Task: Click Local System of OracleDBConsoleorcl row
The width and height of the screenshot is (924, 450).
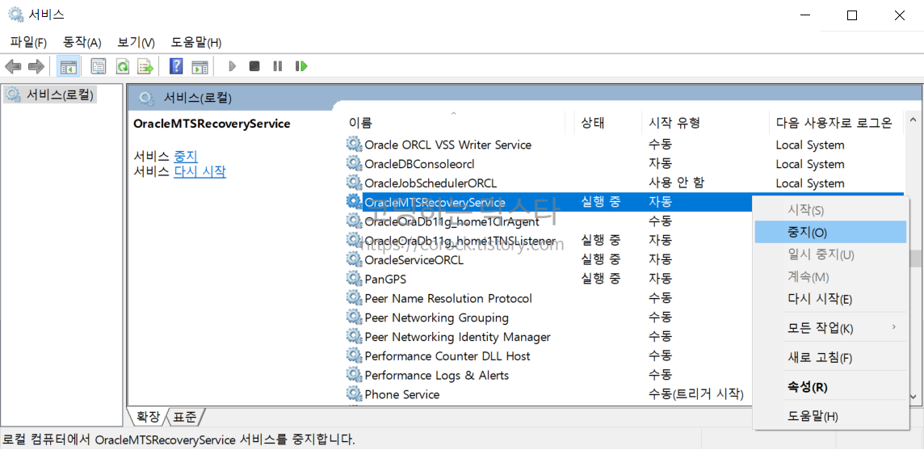Action: (809, 164)
